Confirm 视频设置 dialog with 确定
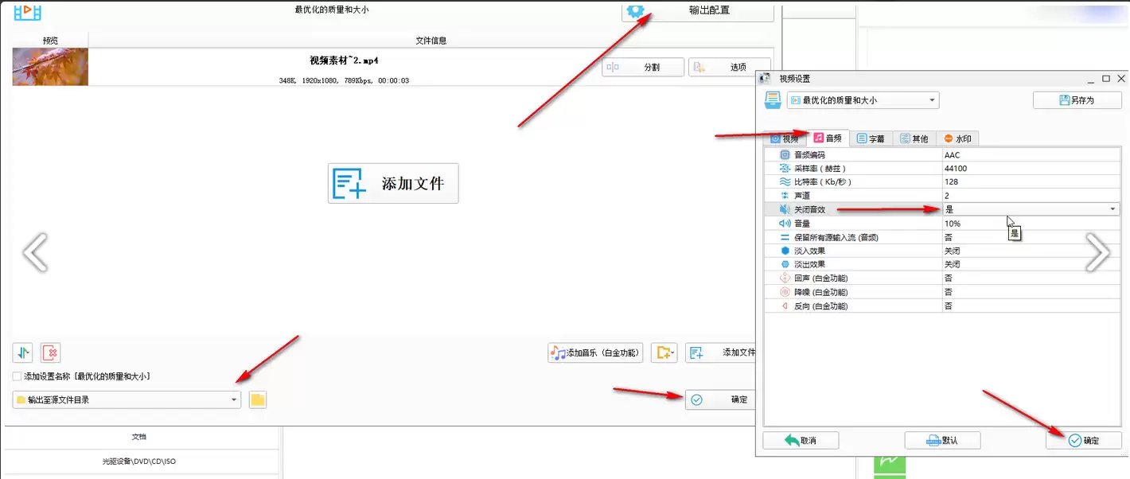 [1084, 440]
